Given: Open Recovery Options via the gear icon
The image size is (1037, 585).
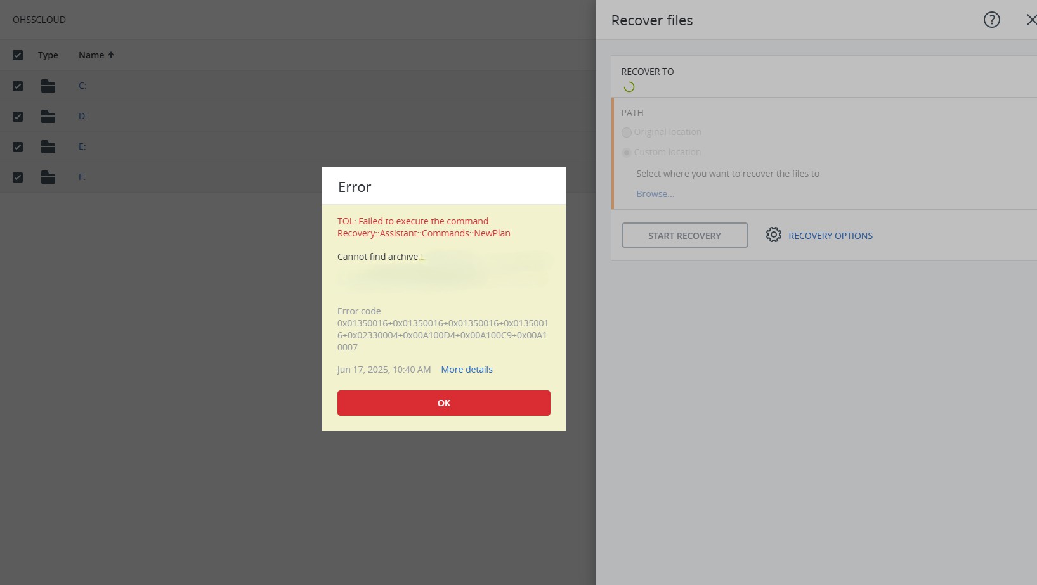Looking at the screenshot, I should click(x=774, y=235).
